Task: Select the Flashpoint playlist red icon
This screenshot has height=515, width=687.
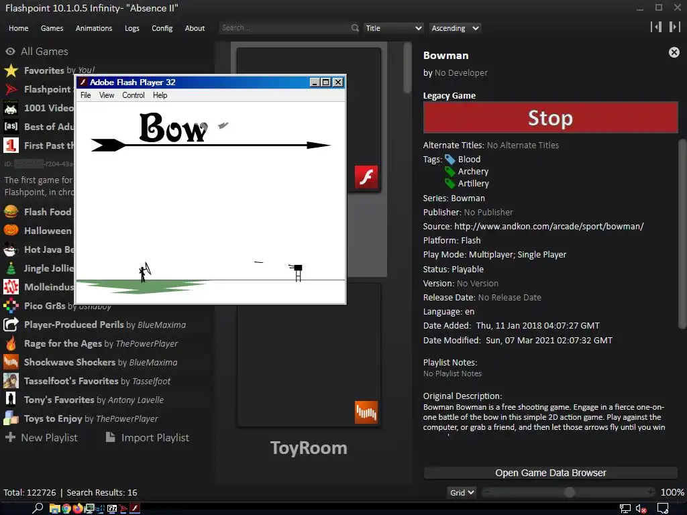Action: point(11,89)
